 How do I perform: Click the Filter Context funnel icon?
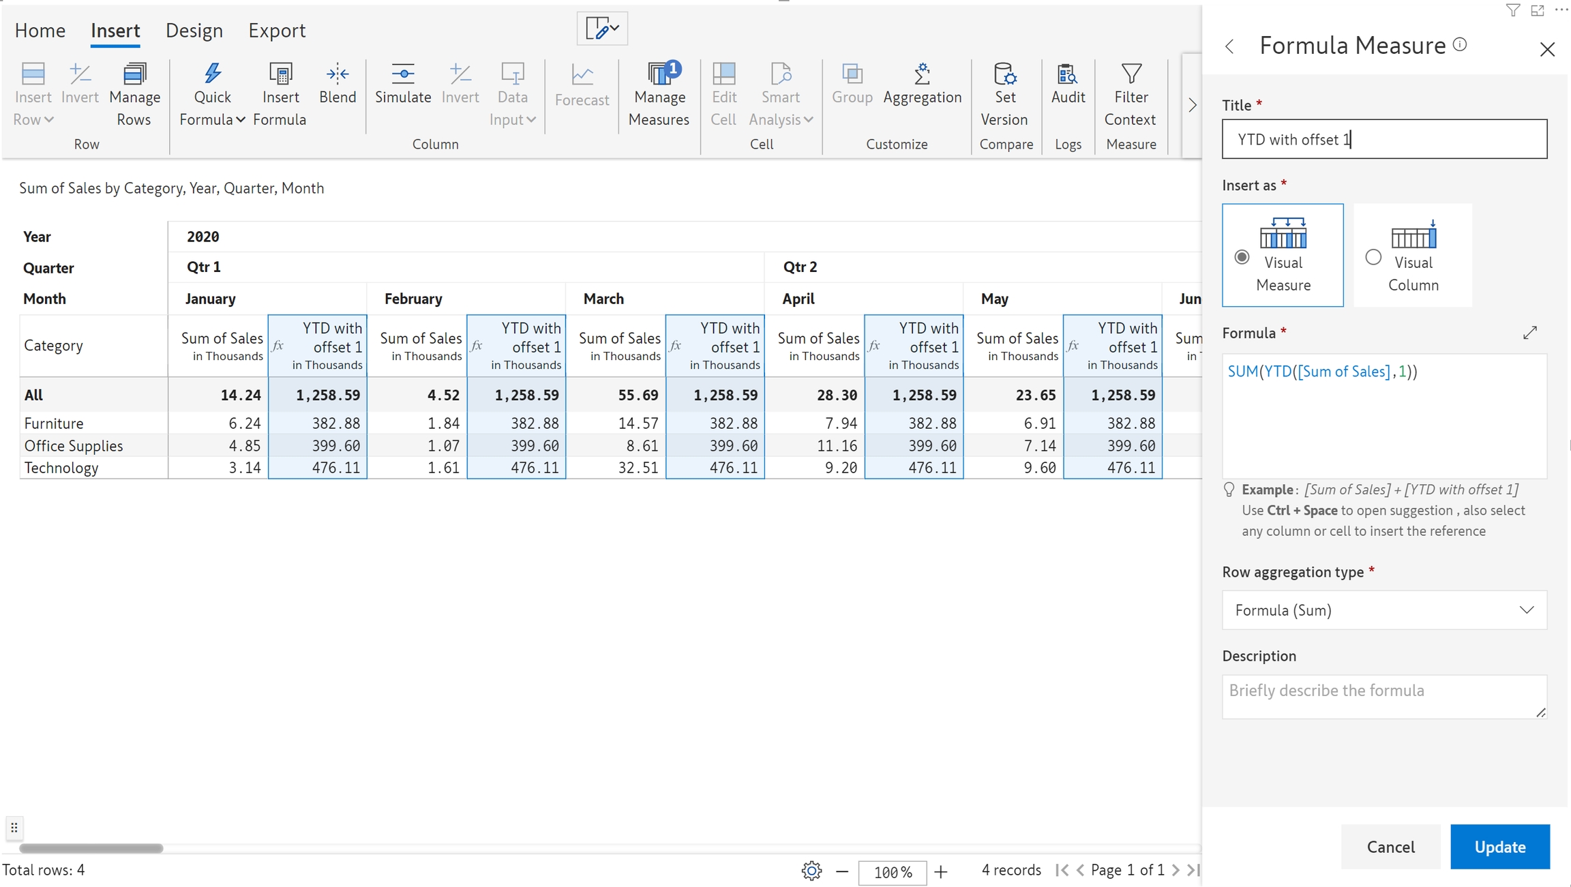1131,74
